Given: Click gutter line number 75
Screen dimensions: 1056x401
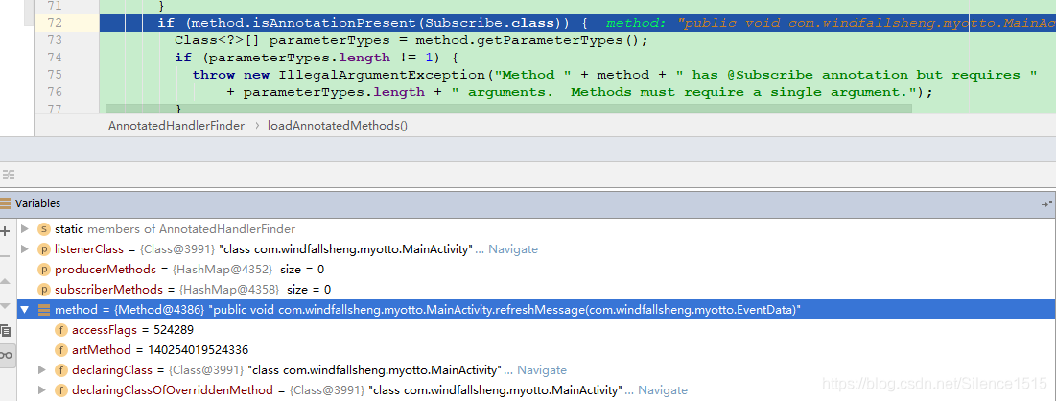Looking at the screenshot, I should pos(55,74).
